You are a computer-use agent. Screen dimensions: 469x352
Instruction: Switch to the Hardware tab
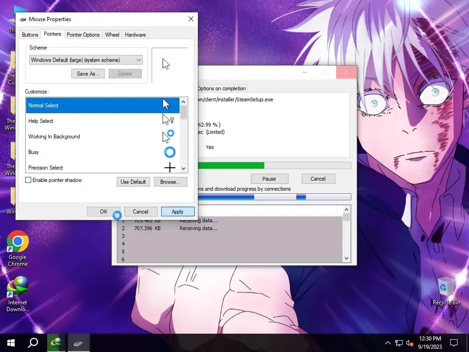click(x=135, y=35)
